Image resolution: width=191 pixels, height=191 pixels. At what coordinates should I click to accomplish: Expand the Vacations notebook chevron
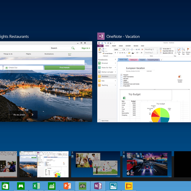(115, 76)
